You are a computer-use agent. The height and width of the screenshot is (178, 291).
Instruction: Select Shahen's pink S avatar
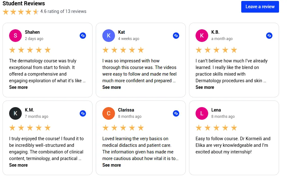pyautogui.click(x=15, y=36)
